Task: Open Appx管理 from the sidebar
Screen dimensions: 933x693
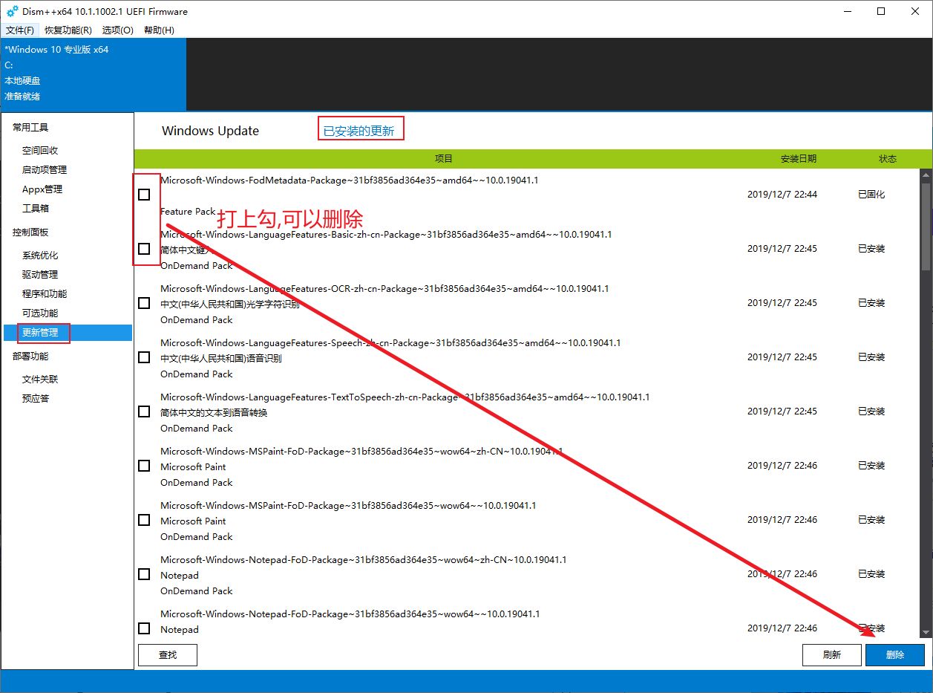Action: coord(42,189)
